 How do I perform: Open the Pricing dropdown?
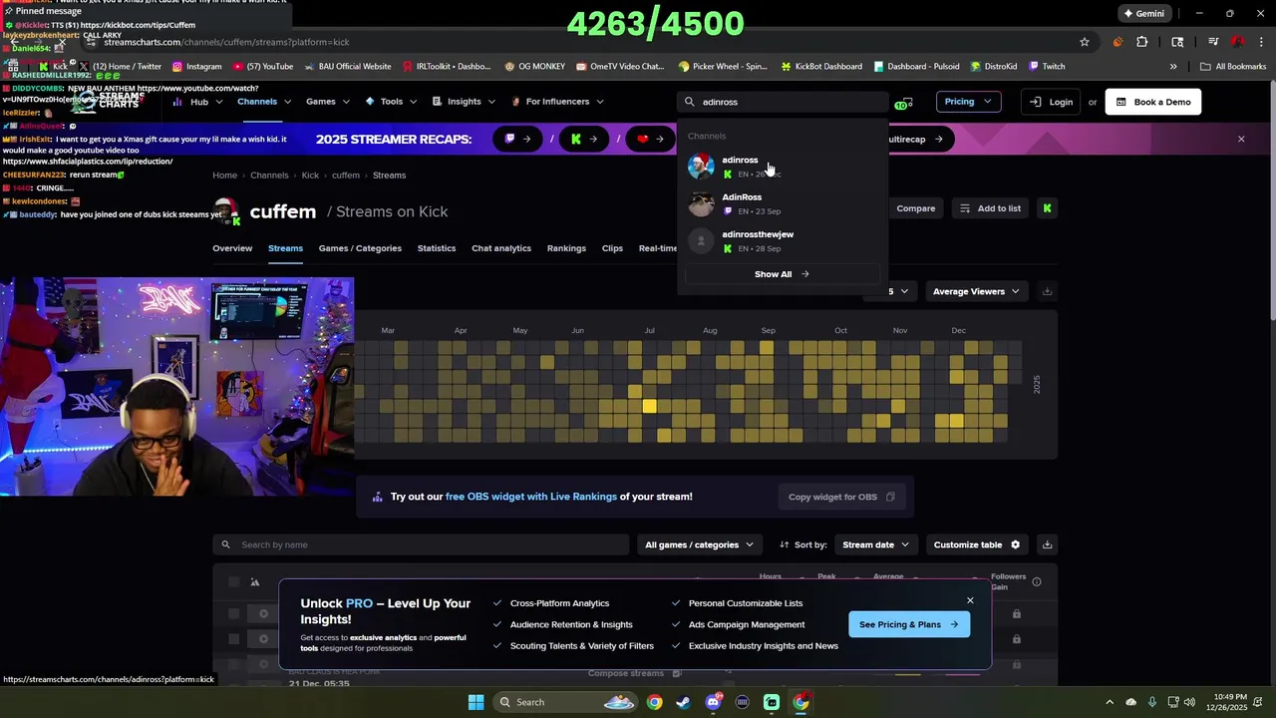967,102
